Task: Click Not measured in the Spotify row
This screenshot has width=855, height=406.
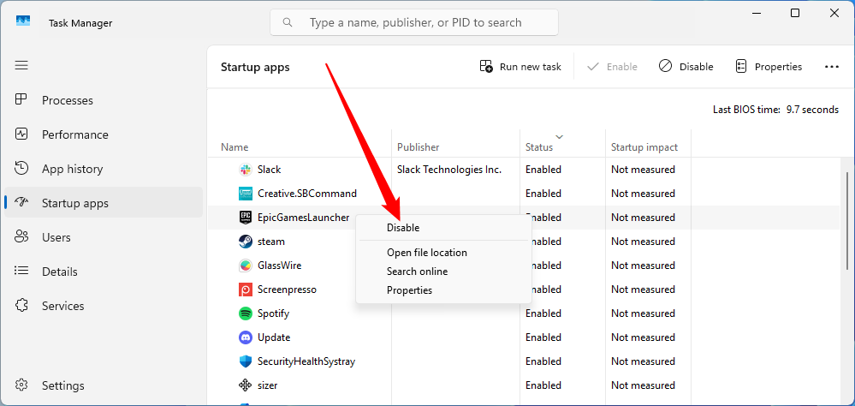Action: coord(643,313)
